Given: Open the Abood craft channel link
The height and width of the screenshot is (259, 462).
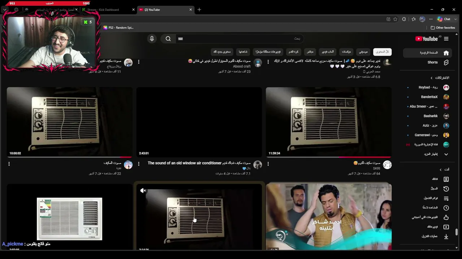Looking at the screenshot, I should (x=242, y=67).
